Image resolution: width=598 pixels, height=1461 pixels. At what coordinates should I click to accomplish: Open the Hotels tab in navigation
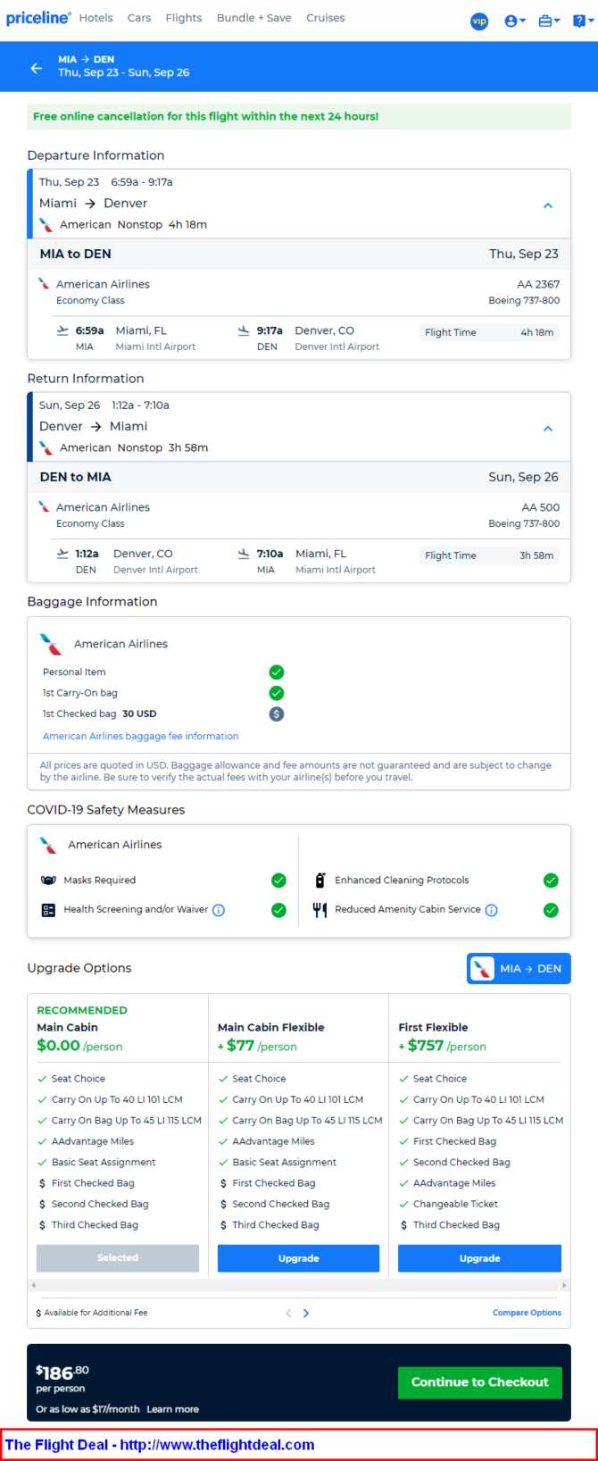click(x=96, y=18)
